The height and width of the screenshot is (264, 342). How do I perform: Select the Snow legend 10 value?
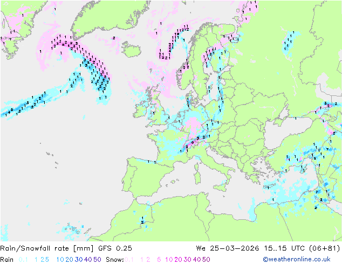click(169, 260)
